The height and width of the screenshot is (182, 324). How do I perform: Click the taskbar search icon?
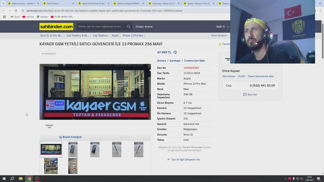point(12,179)
